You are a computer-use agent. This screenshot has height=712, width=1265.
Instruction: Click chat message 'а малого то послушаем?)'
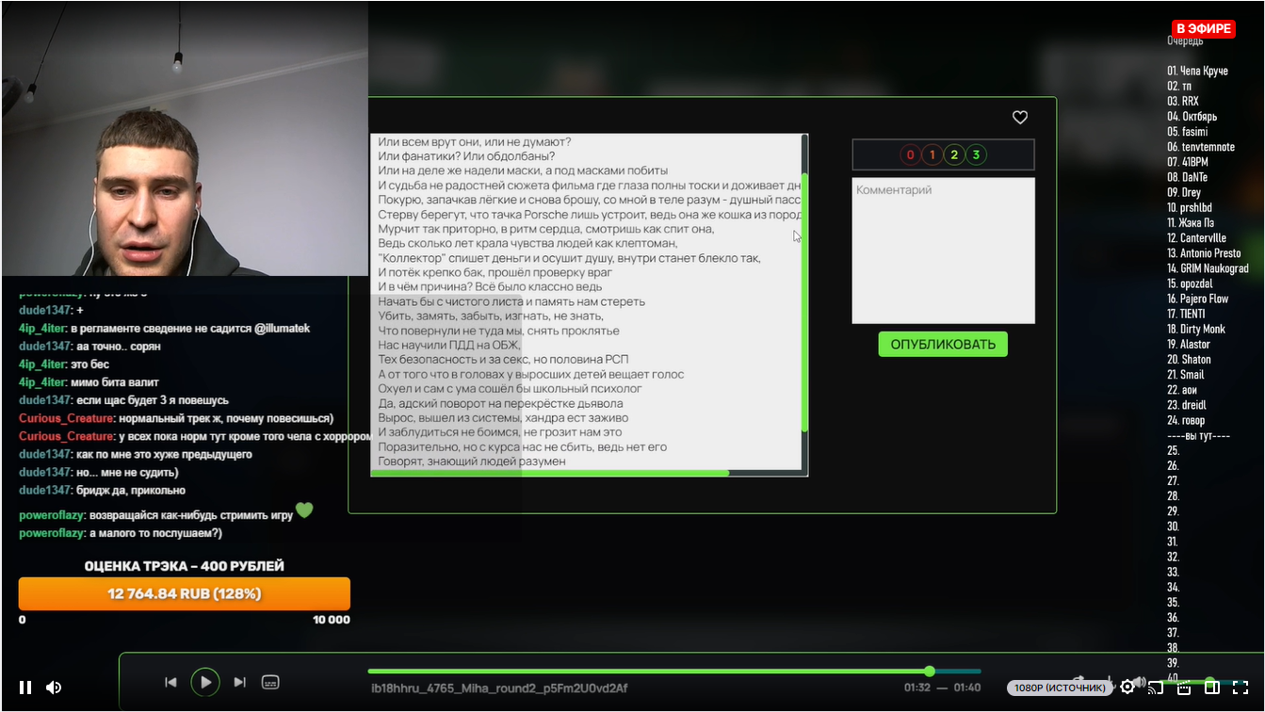155,533
